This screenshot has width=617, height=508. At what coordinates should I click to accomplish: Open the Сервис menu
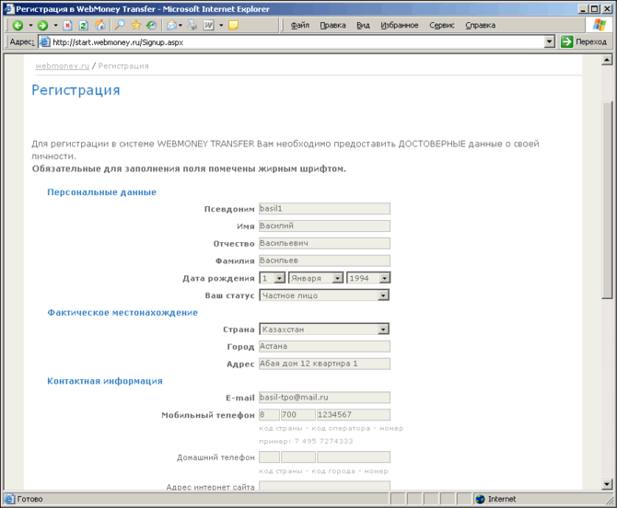pos(442,25)
